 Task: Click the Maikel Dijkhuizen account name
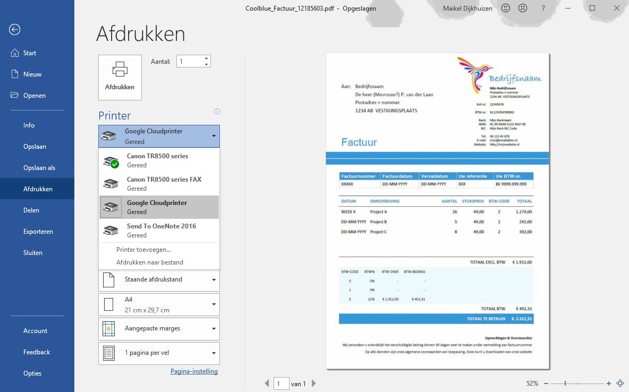[x=467, y=8]
